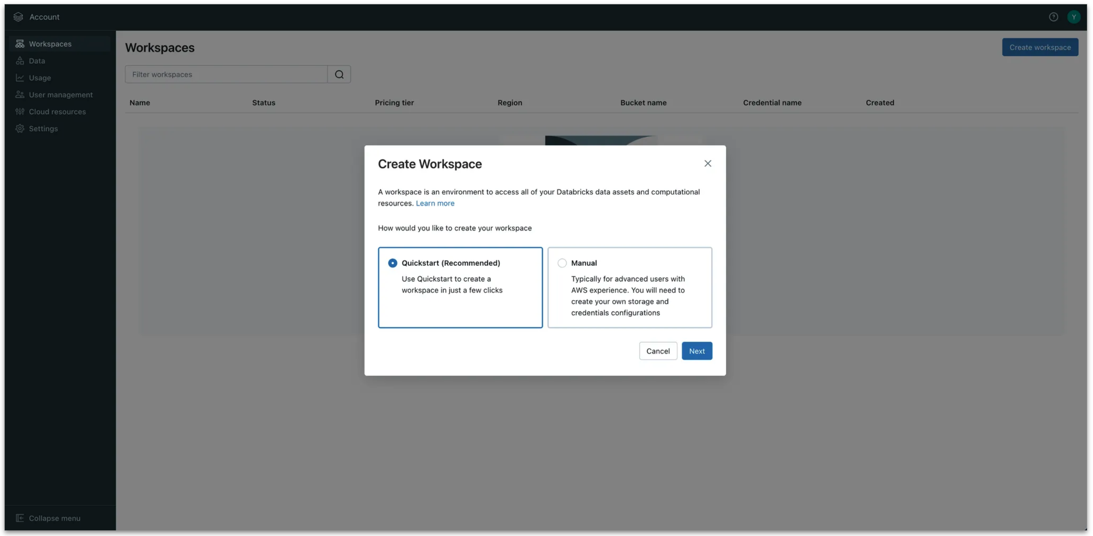The width and height of the screenshot is (1093, 536).
Task: Select Quickstart (Recommended) radio button
Action: [392, 263]
